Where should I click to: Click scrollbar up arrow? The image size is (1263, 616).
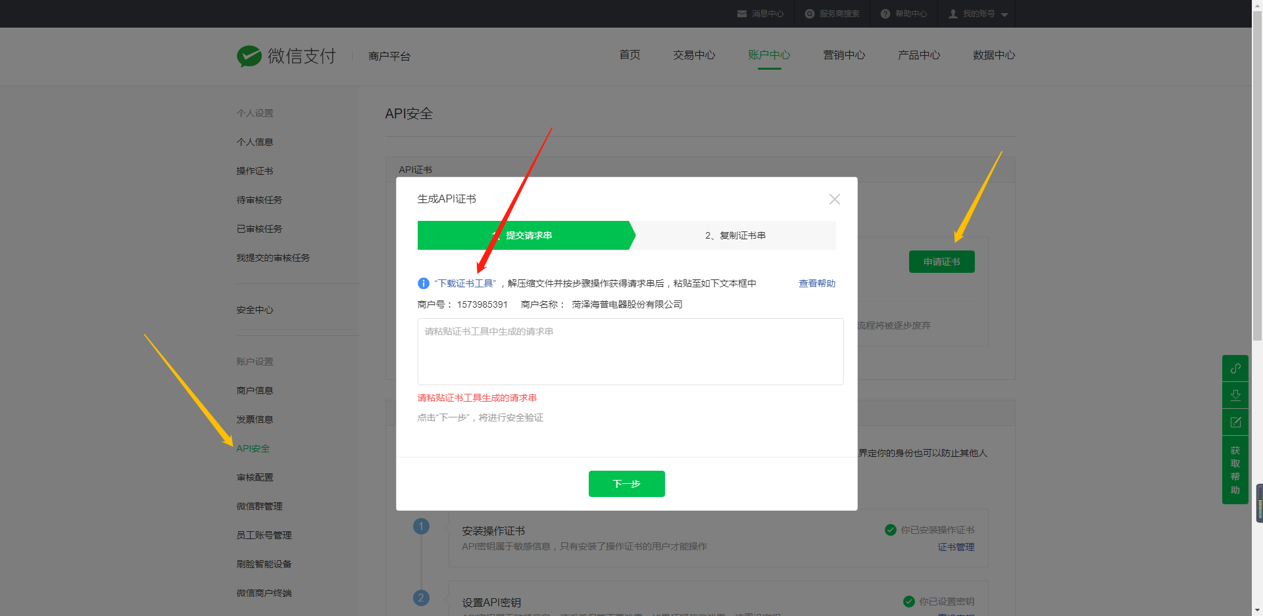pos(1257,5)
